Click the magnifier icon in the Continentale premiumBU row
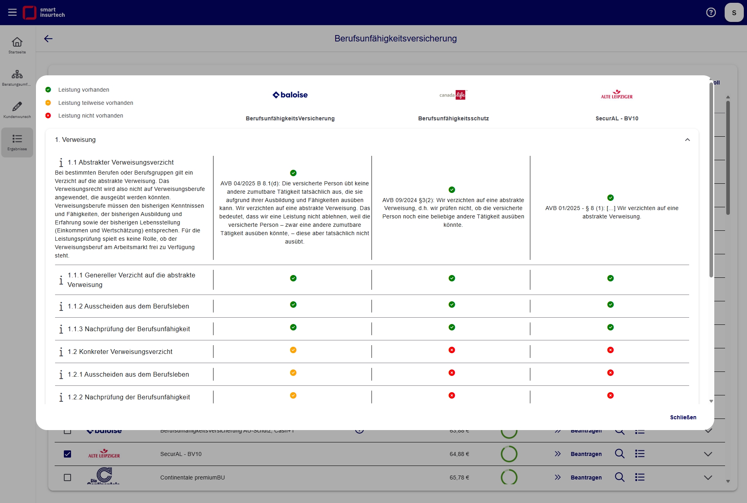The width and height of the screenshot is (747, 503). click(x=620, y=477)
